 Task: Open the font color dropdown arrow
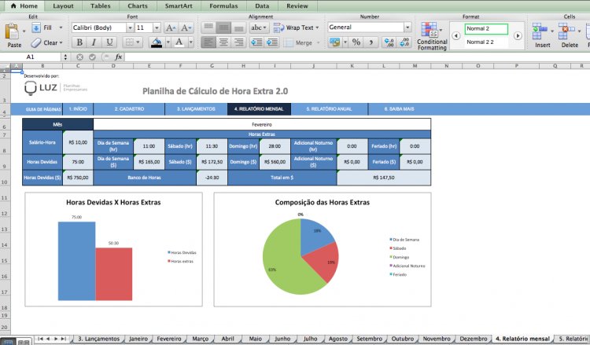[191, 42]
